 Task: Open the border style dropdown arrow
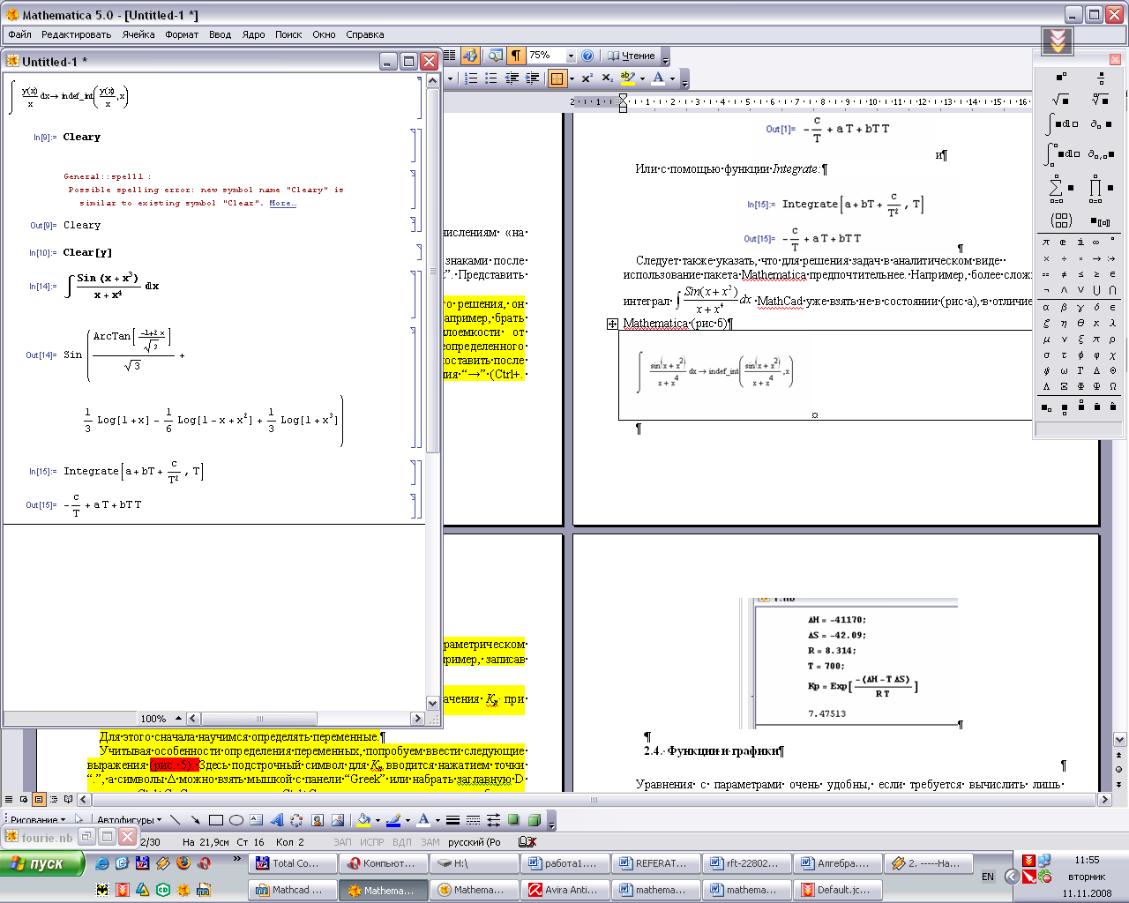pos(572,78)
